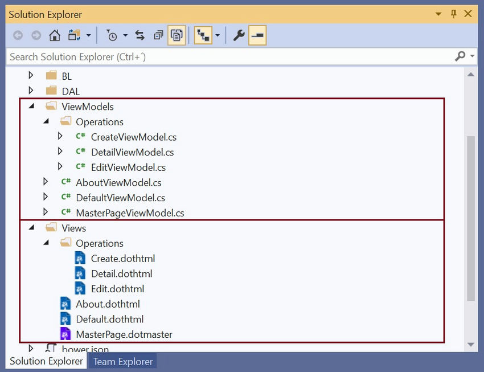The height and width of the screenshot is (372, 484).
Task: Collapse the ViewModels folder
Action: [31, 107]
